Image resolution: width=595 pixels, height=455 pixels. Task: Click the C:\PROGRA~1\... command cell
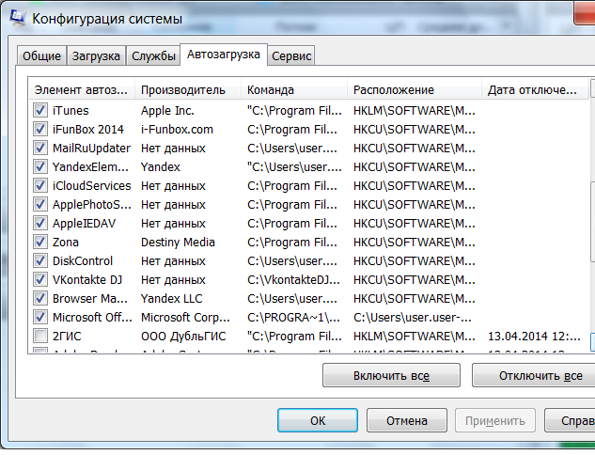point(293,317)
